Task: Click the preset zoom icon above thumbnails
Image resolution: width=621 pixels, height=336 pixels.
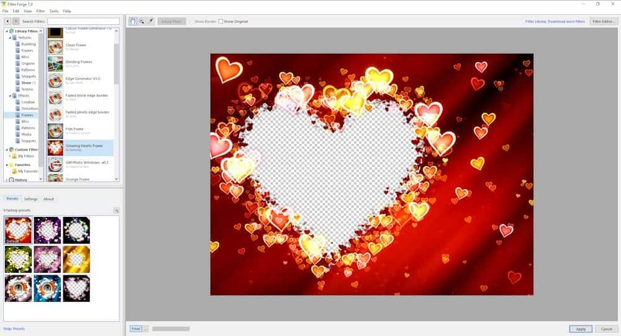Action: coord(116,211)
